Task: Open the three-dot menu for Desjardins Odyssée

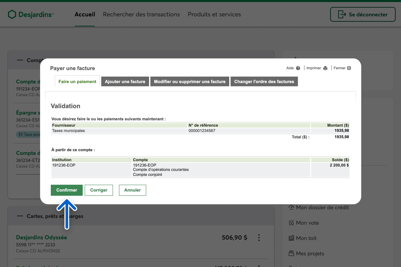Action: [x=259, y=238]
